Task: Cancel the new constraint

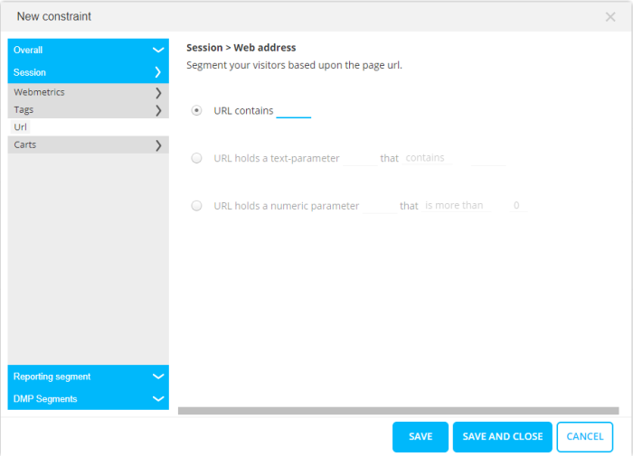Action: click(585, 437)
